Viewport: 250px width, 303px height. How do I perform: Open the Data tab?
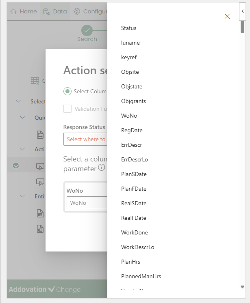tap(55, 11)
